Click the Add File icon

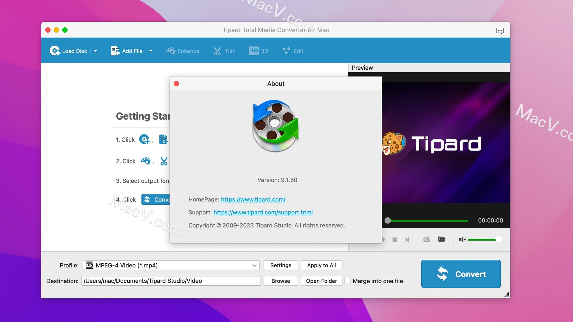click(115, 50)
